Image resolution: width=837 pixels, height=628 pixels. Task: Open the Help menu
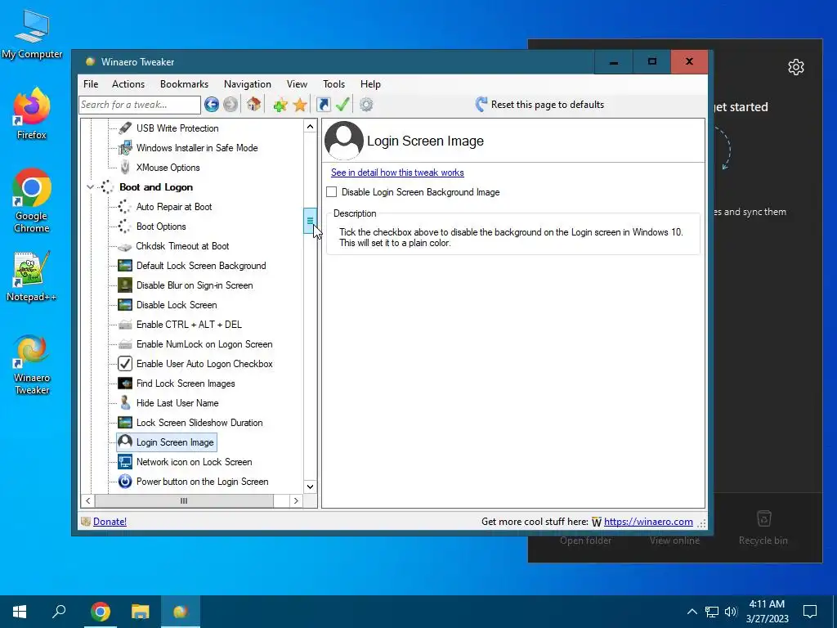click(x=370, y=84)
